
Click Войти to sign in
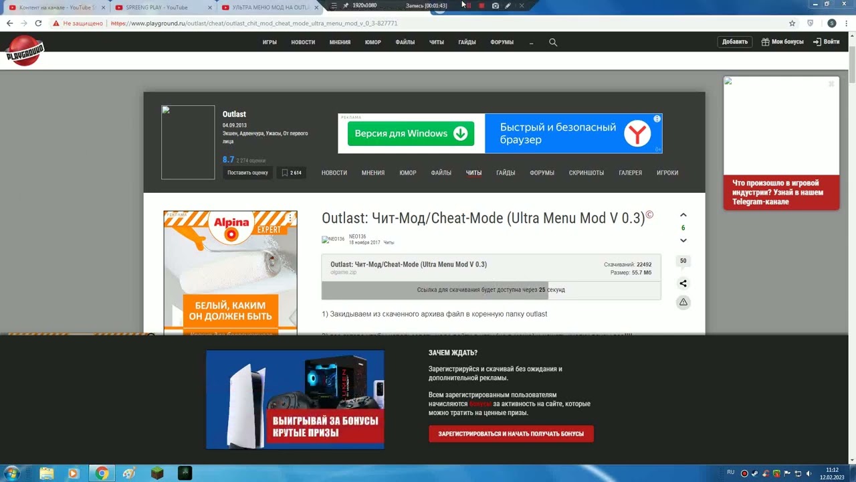pos(827,42)
